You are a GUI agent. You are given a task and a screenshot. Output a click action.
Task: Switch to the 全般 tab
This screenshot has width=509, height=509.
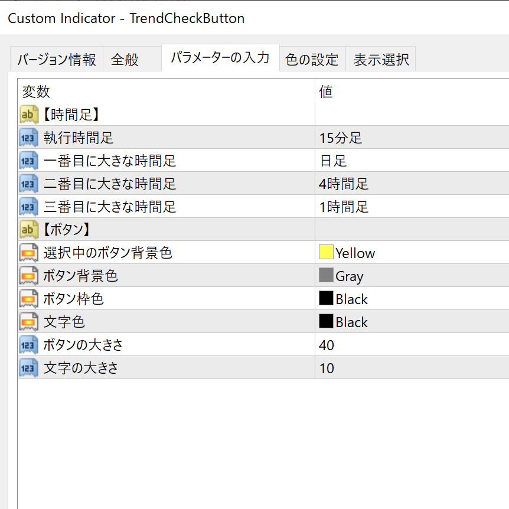125,60
